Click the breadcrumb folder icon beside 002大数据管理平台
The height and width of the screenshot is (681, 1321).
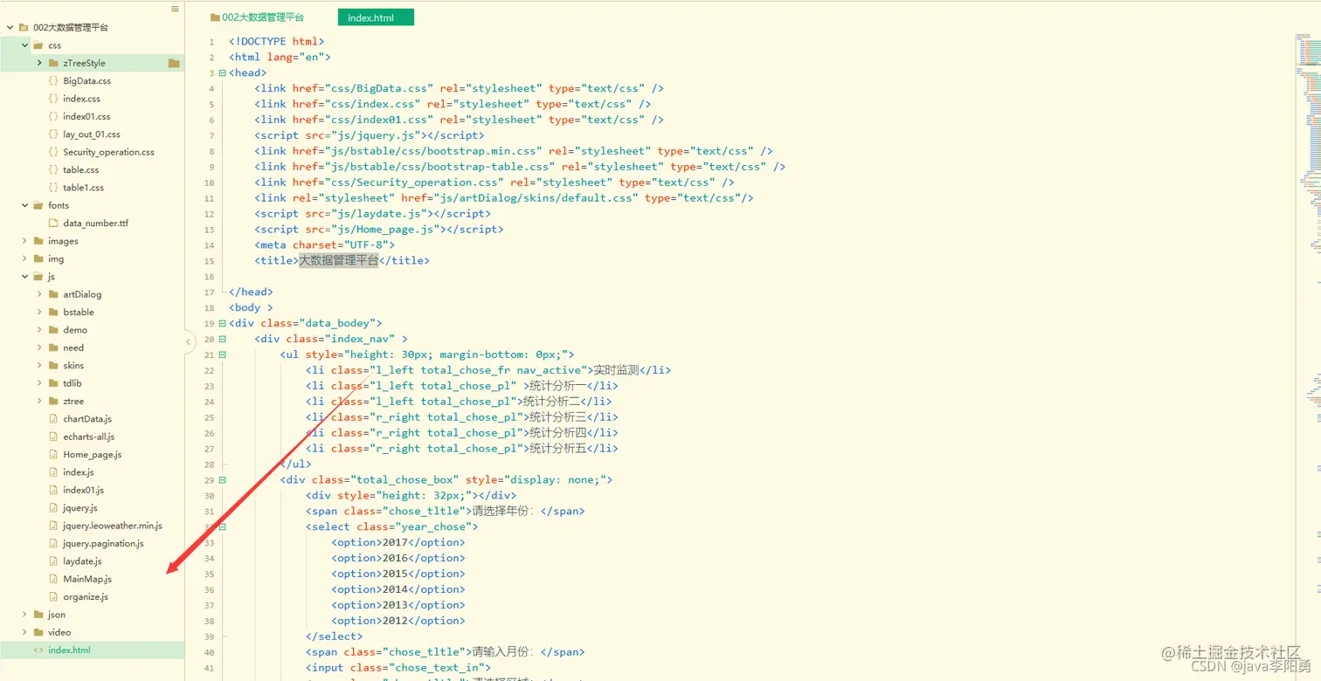(215, 17)
